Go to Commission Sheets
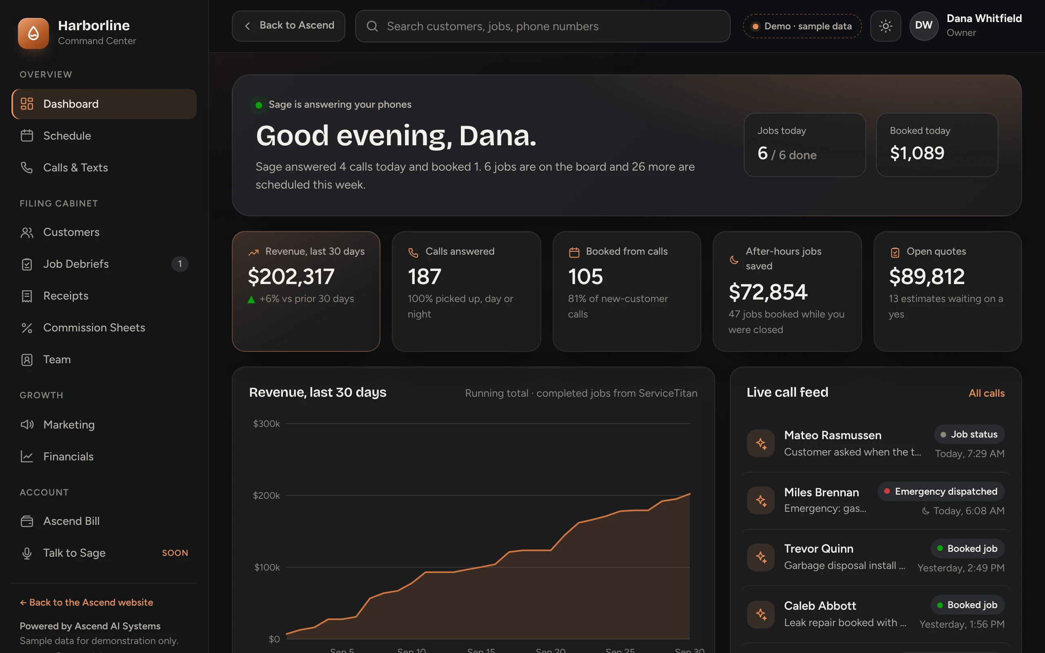The image size is (1045, 653). tap(104, 328)
